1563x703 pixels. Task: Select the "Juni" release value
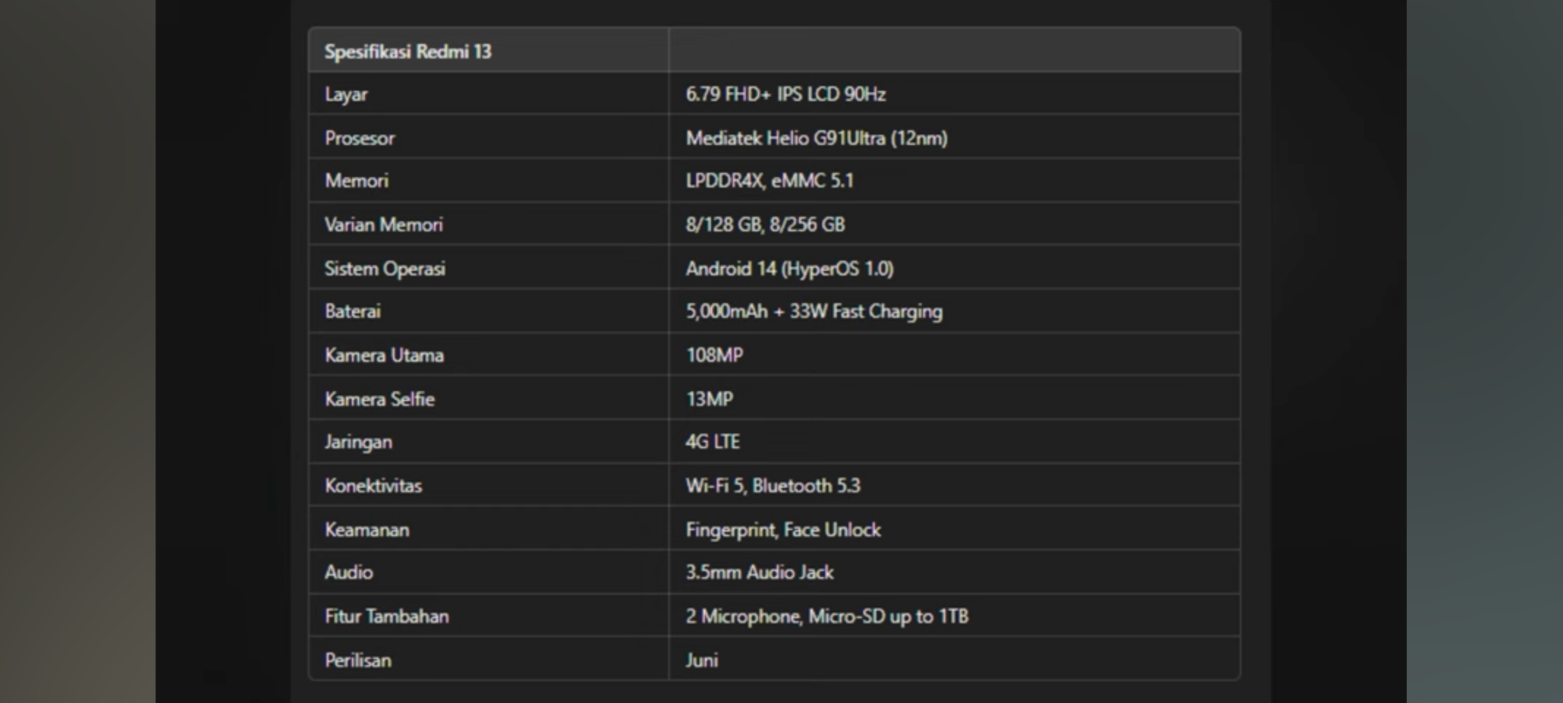[702, 661]
